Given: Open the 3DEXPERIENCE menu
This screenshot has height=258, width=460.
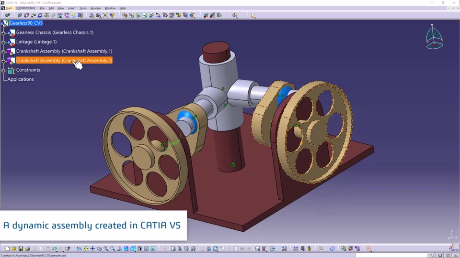Looking at the screenshot, I should point(25,8).
